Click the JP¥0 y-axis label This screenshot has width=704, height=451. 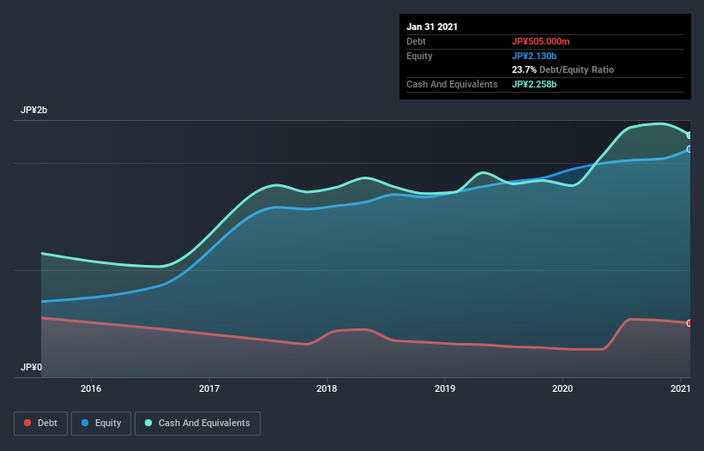pyautogui.click(x=31, y=367)
